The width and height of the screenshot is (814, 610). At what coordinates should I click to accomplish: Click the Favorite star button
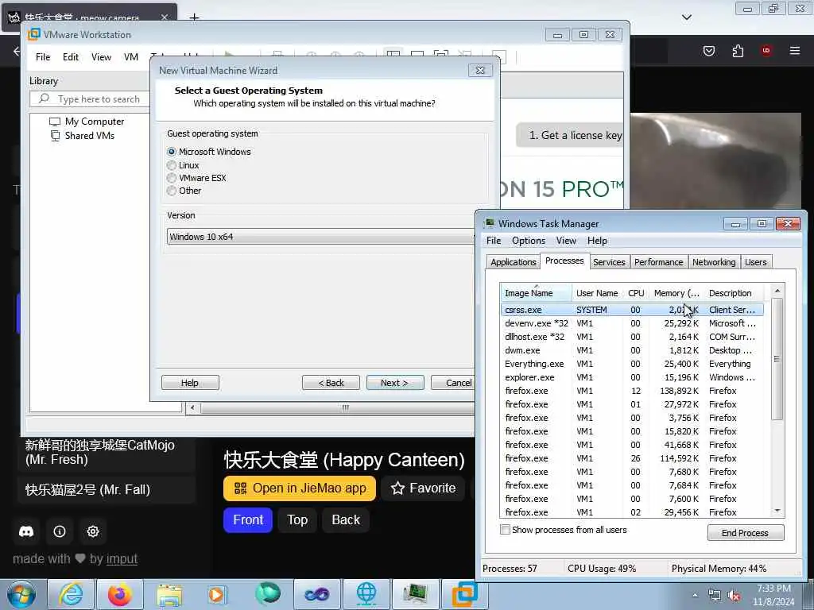423,488
